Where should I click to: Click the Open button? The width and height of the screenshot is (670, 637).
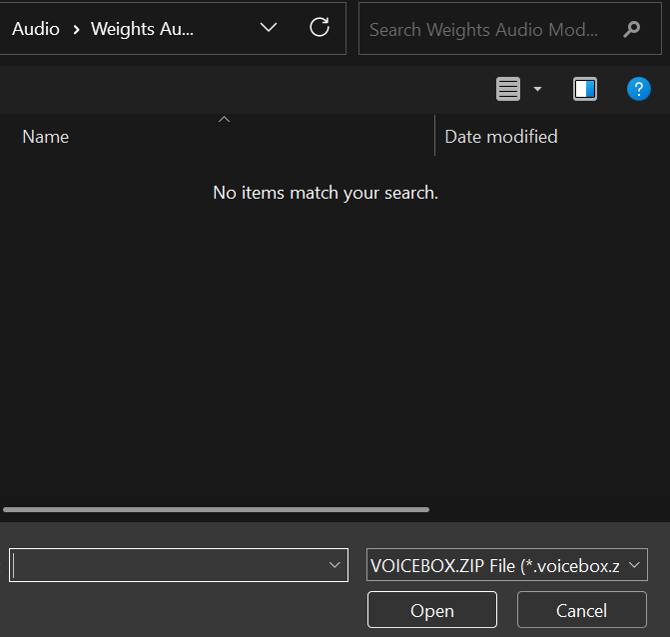(432, 610)
